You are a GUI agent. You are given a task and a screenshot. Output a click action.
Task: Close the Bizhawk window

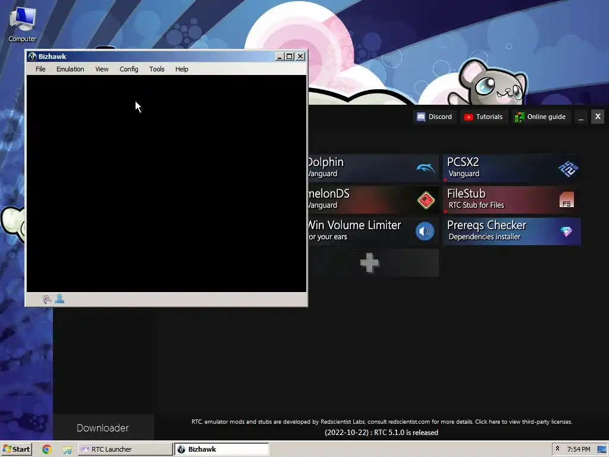coord(300,57)
